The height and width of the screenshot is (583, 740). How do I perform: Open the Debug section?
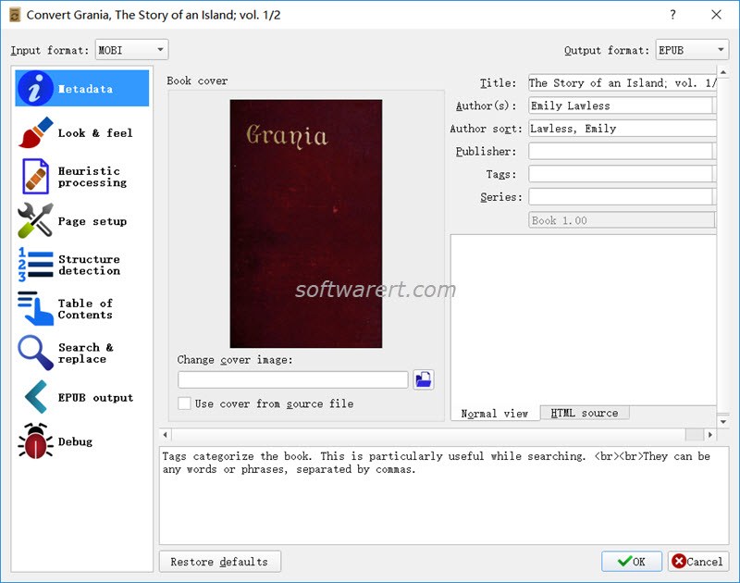tap(81, 441)
